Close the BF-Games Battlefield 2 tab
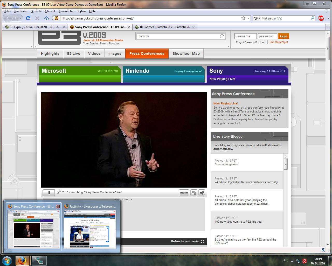This screenshot has height=266, width=332. coord(193,27)
